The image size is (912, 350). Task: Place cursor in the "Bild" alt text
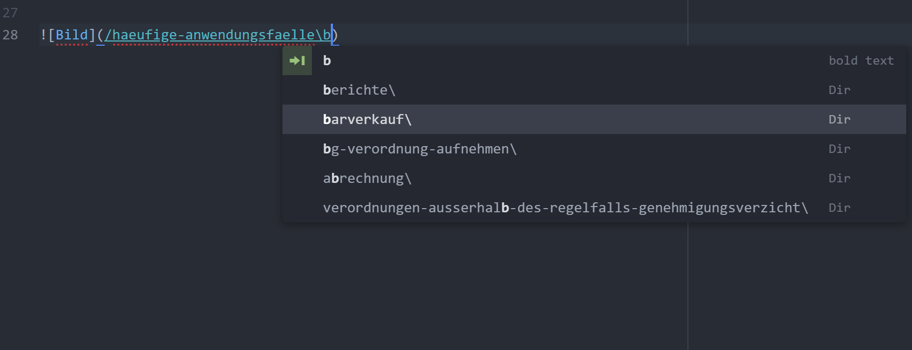tap(72, 35)
